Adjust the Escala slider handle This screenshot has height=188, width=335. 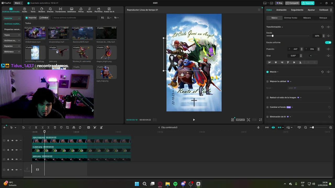point(272,36)
